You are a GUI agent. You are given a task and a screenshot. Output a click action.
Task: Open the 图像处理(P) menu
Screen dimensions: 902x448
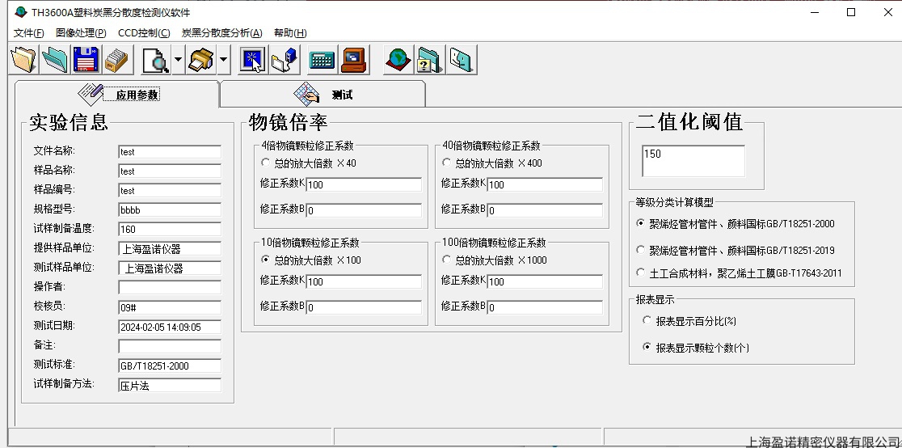tap(81, 33)
